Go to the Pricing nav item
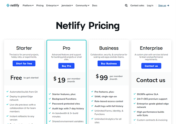The width and height of the screenshot is (176, 124). pos(40,5)
